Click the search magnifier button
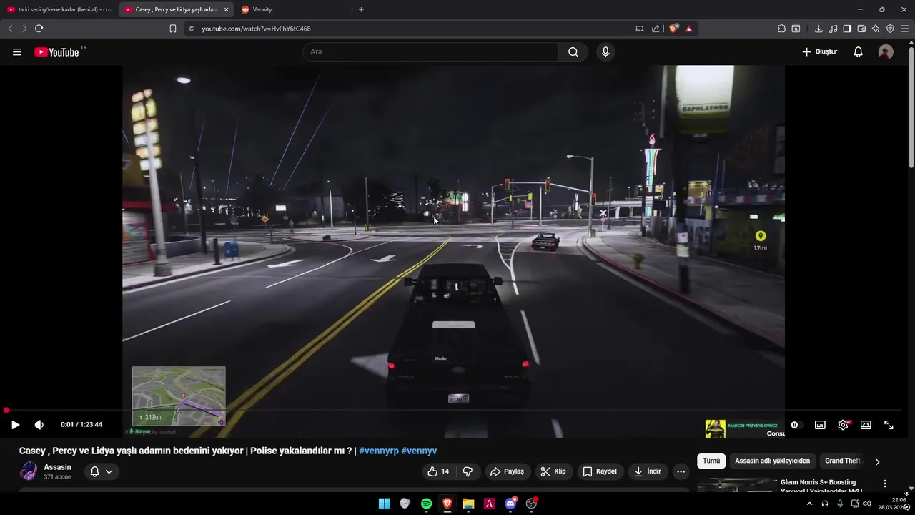 pos(573,52)
